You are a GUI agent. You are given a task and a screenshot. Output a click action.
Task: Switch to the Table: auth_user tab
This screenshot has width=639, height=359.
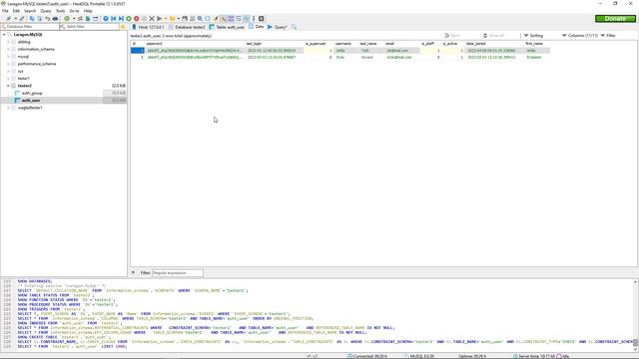point(227,27)
